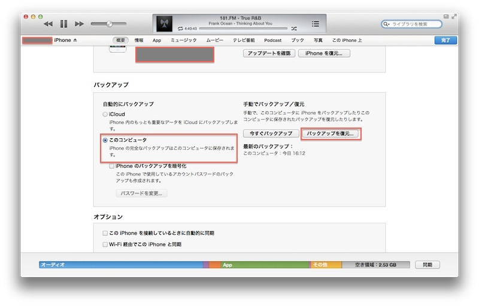The image size is (479, 306).
Task: Click the album artwork radio tower thumbnail
Action: [164, 23]
